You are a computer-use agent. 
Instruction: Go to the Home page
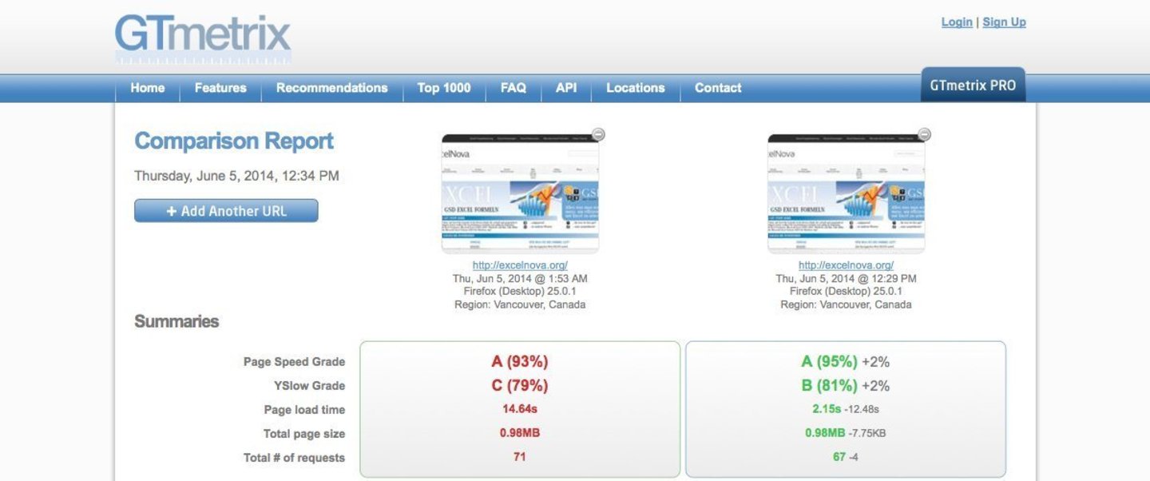148,88
